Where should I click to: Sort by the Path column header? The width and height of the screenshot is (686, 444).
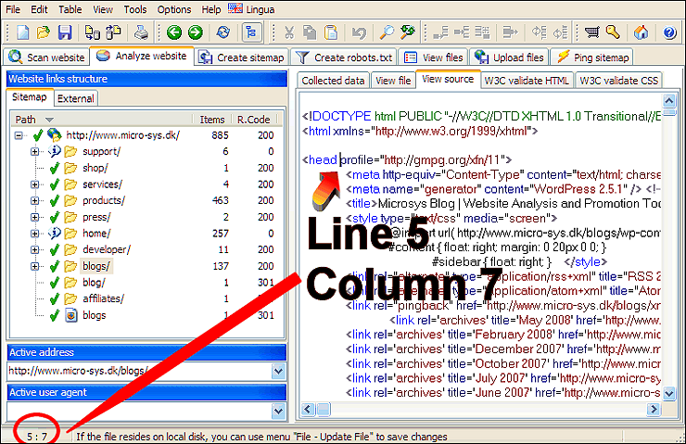point(101,120)
